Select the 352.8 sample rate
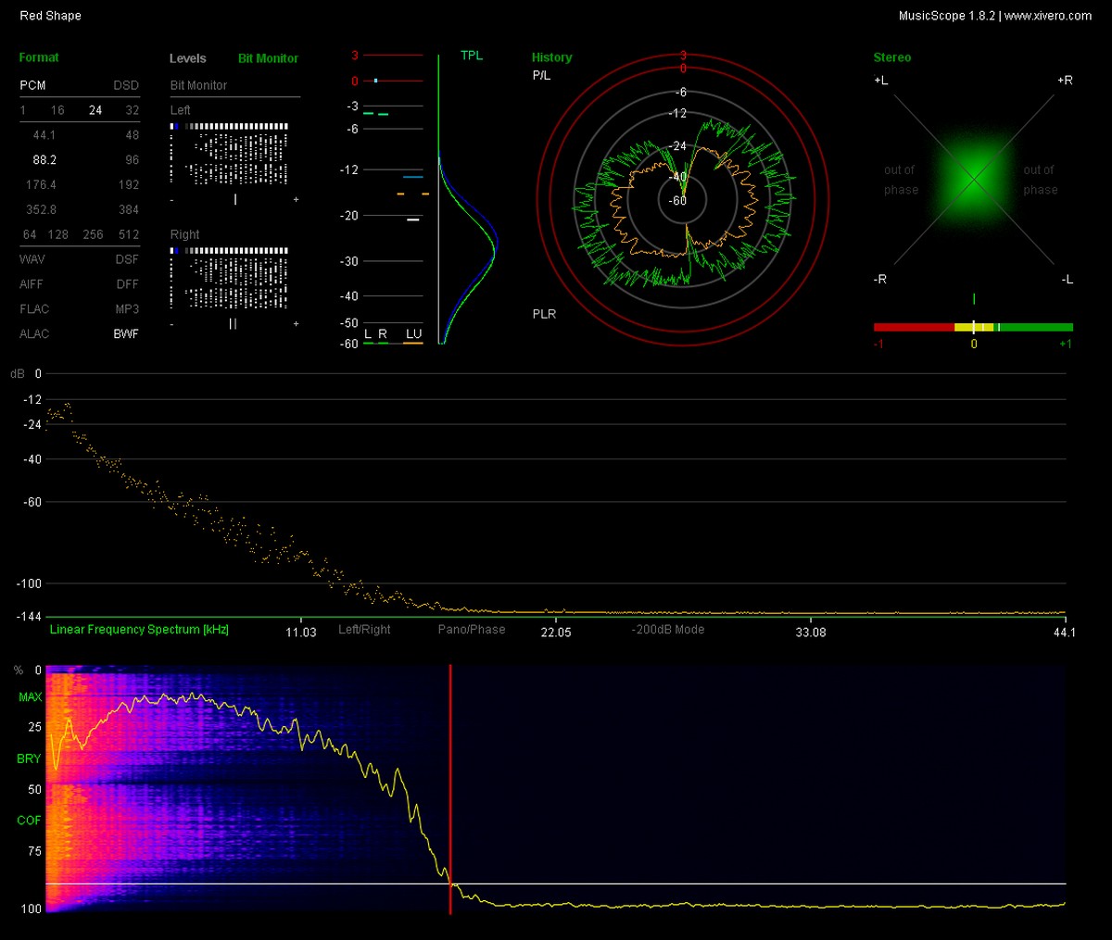Viewport: 1112px width, 940px height. click(41, 210)
